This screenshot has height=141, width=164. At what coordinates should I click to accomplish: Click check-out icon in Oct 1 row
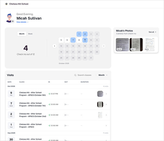(65, 126)
